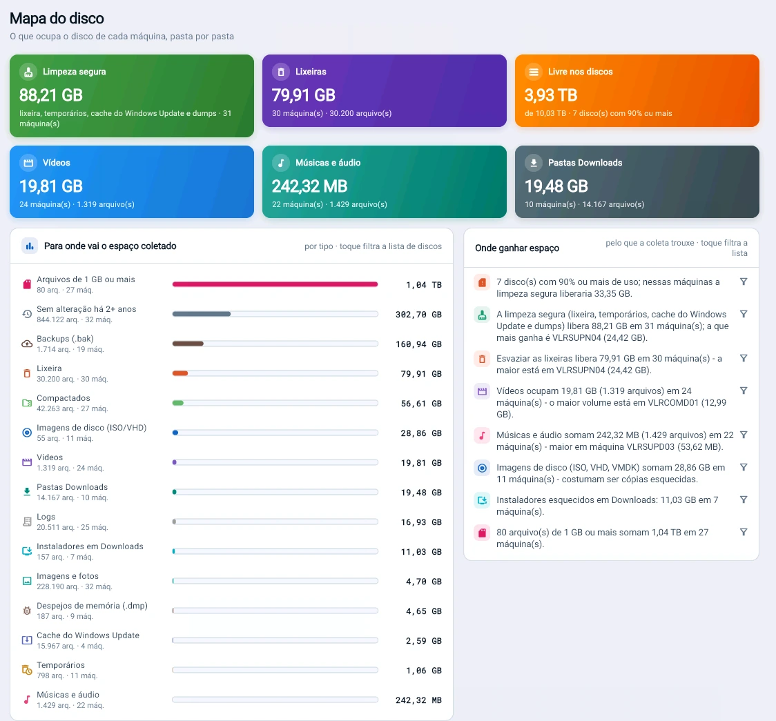Toggle filter for Esvaziar as lixeiras suggestion

pyautogui.click(x=744, y=358)
